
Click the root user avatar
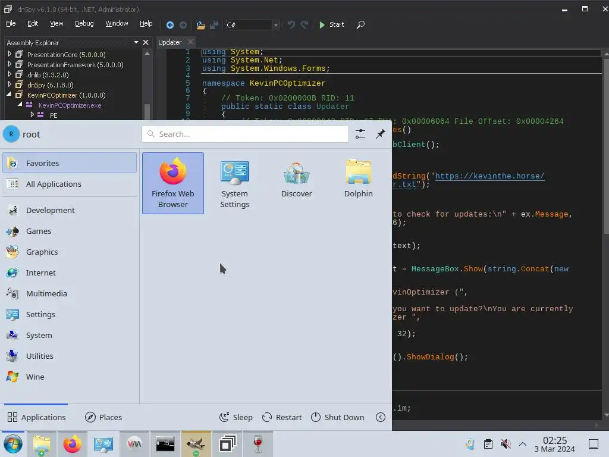(x=11, y=134)
